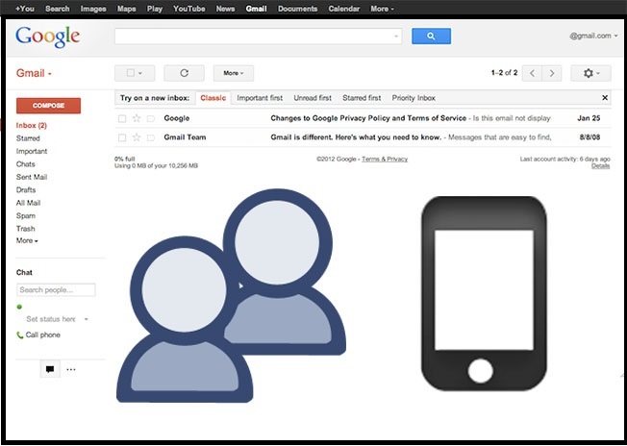This screenshot has width=627, height=446.
Task: Open the Drafts folder
Action: (26, 189)
